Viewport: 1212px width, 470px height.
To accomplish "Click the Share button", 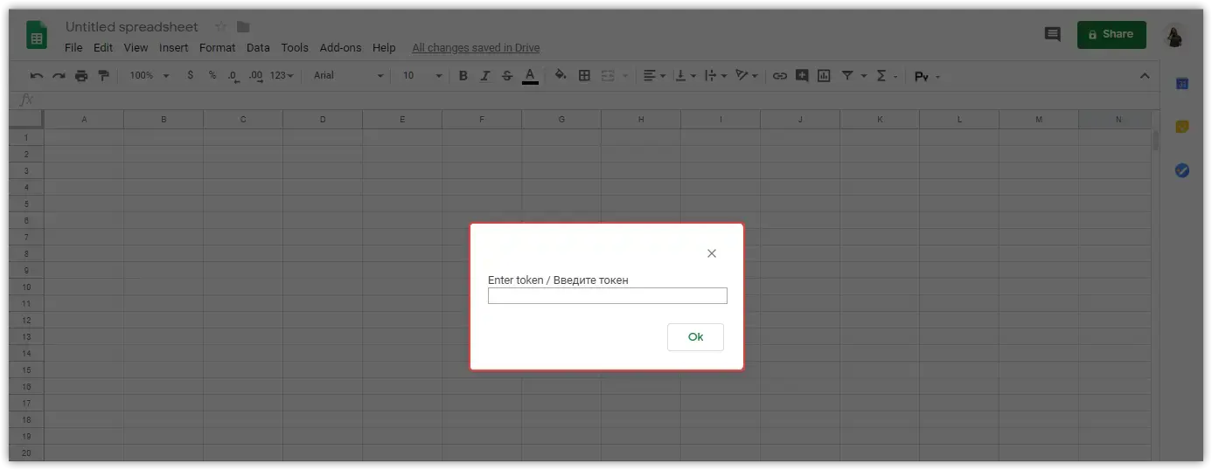I will (x=1111, y=34).
